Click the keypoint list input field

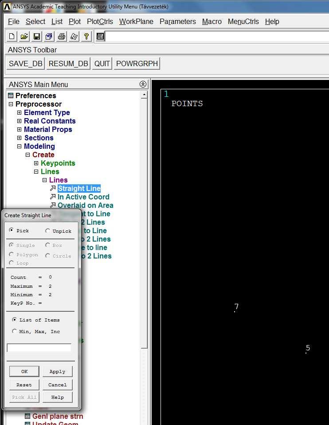pyautogui.click(x=39, y=348)
